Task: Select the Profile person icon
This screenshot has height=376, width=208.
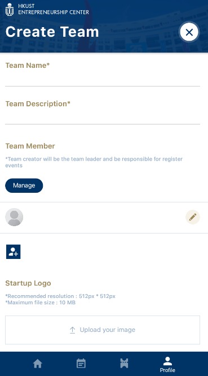Action: (x=167, y=361)
